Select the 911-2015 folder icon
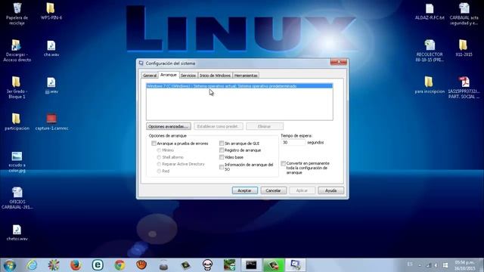484x272 pixels. 464,48
